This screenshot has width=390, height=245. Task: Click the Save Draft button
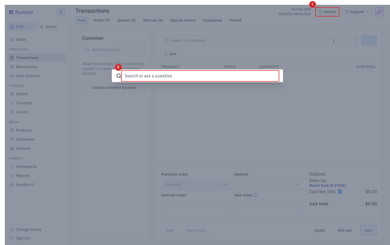point(196,230)
